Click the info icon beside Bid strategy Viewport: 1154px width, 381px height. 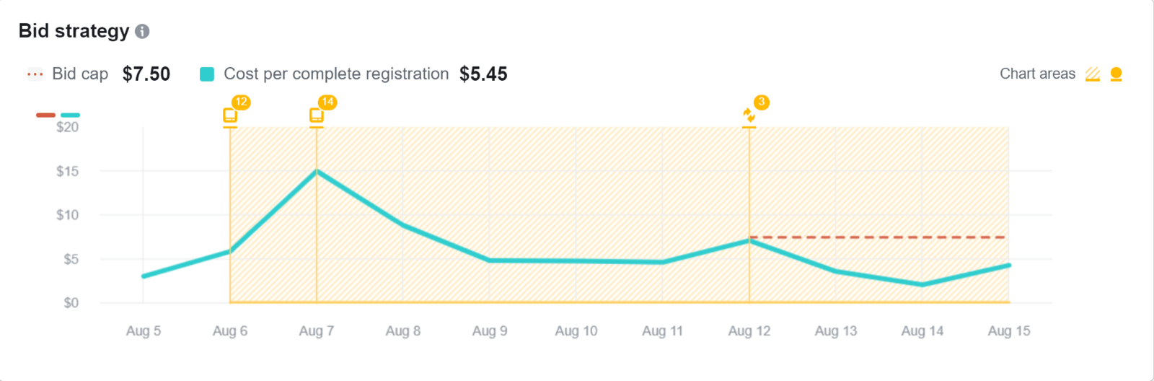[143, 32]
